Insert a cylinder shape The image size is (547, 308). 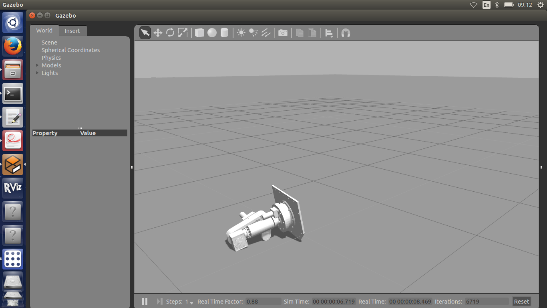[224, 33]
